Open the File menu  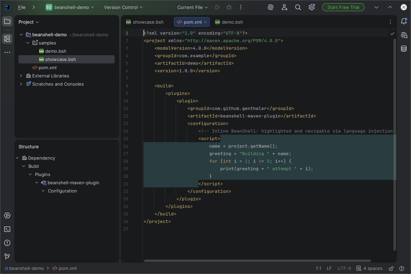tap(22, 7)
